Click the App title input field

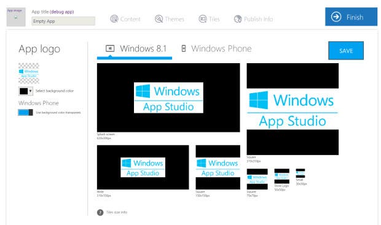[x=63, y=21]
